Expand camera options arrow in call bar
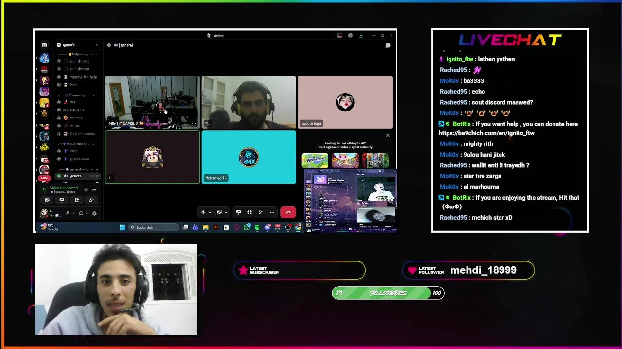 click(226, 212)
